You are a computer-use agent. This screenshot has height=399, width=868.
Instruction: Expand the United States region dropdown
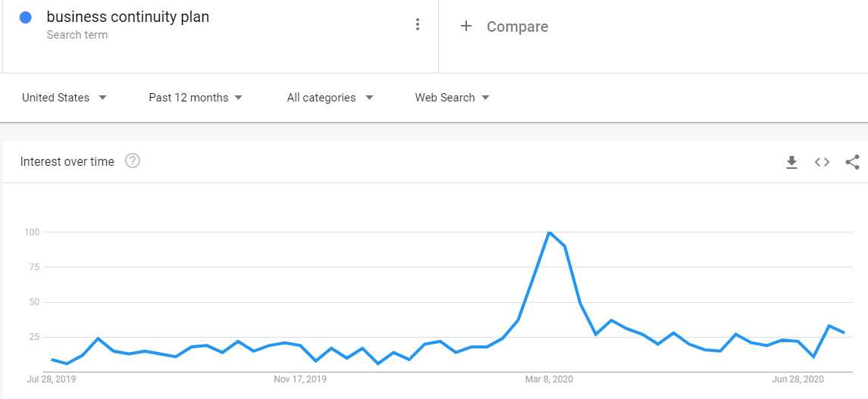click(64, 98)
